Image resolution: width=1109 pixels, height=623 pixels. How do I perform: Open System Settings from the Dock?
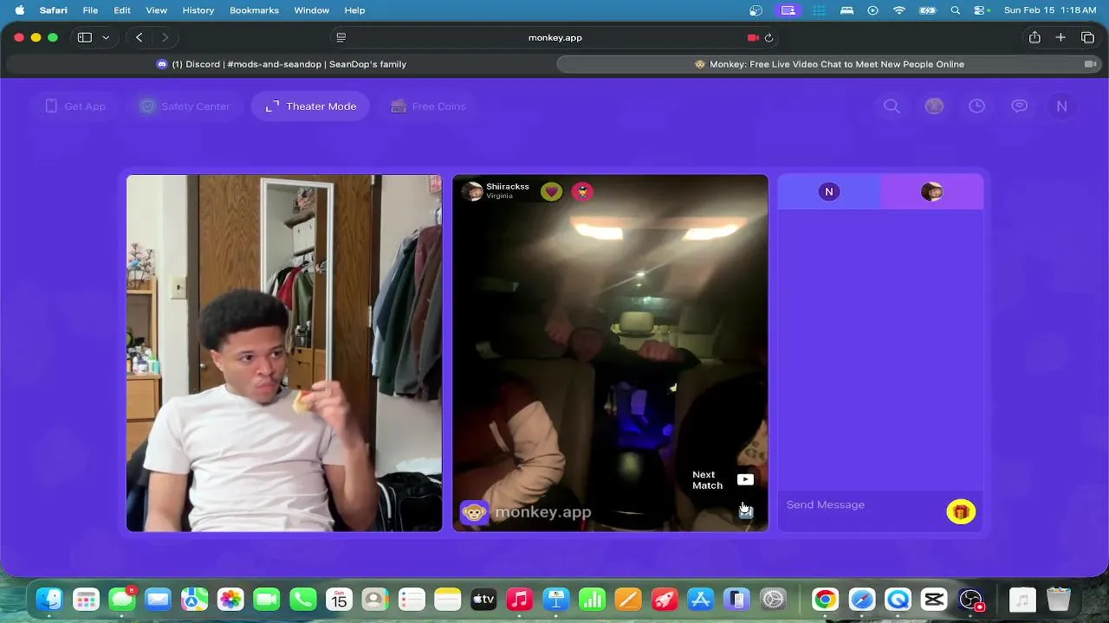773,599
